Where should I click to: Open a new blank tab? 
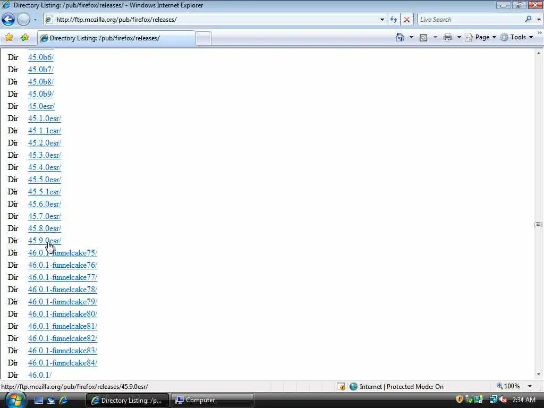[203, 38]
